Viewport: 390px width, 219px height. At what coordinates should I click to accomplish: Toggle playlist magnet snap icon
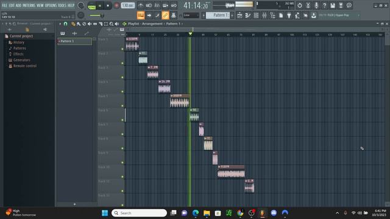point(65,24)
